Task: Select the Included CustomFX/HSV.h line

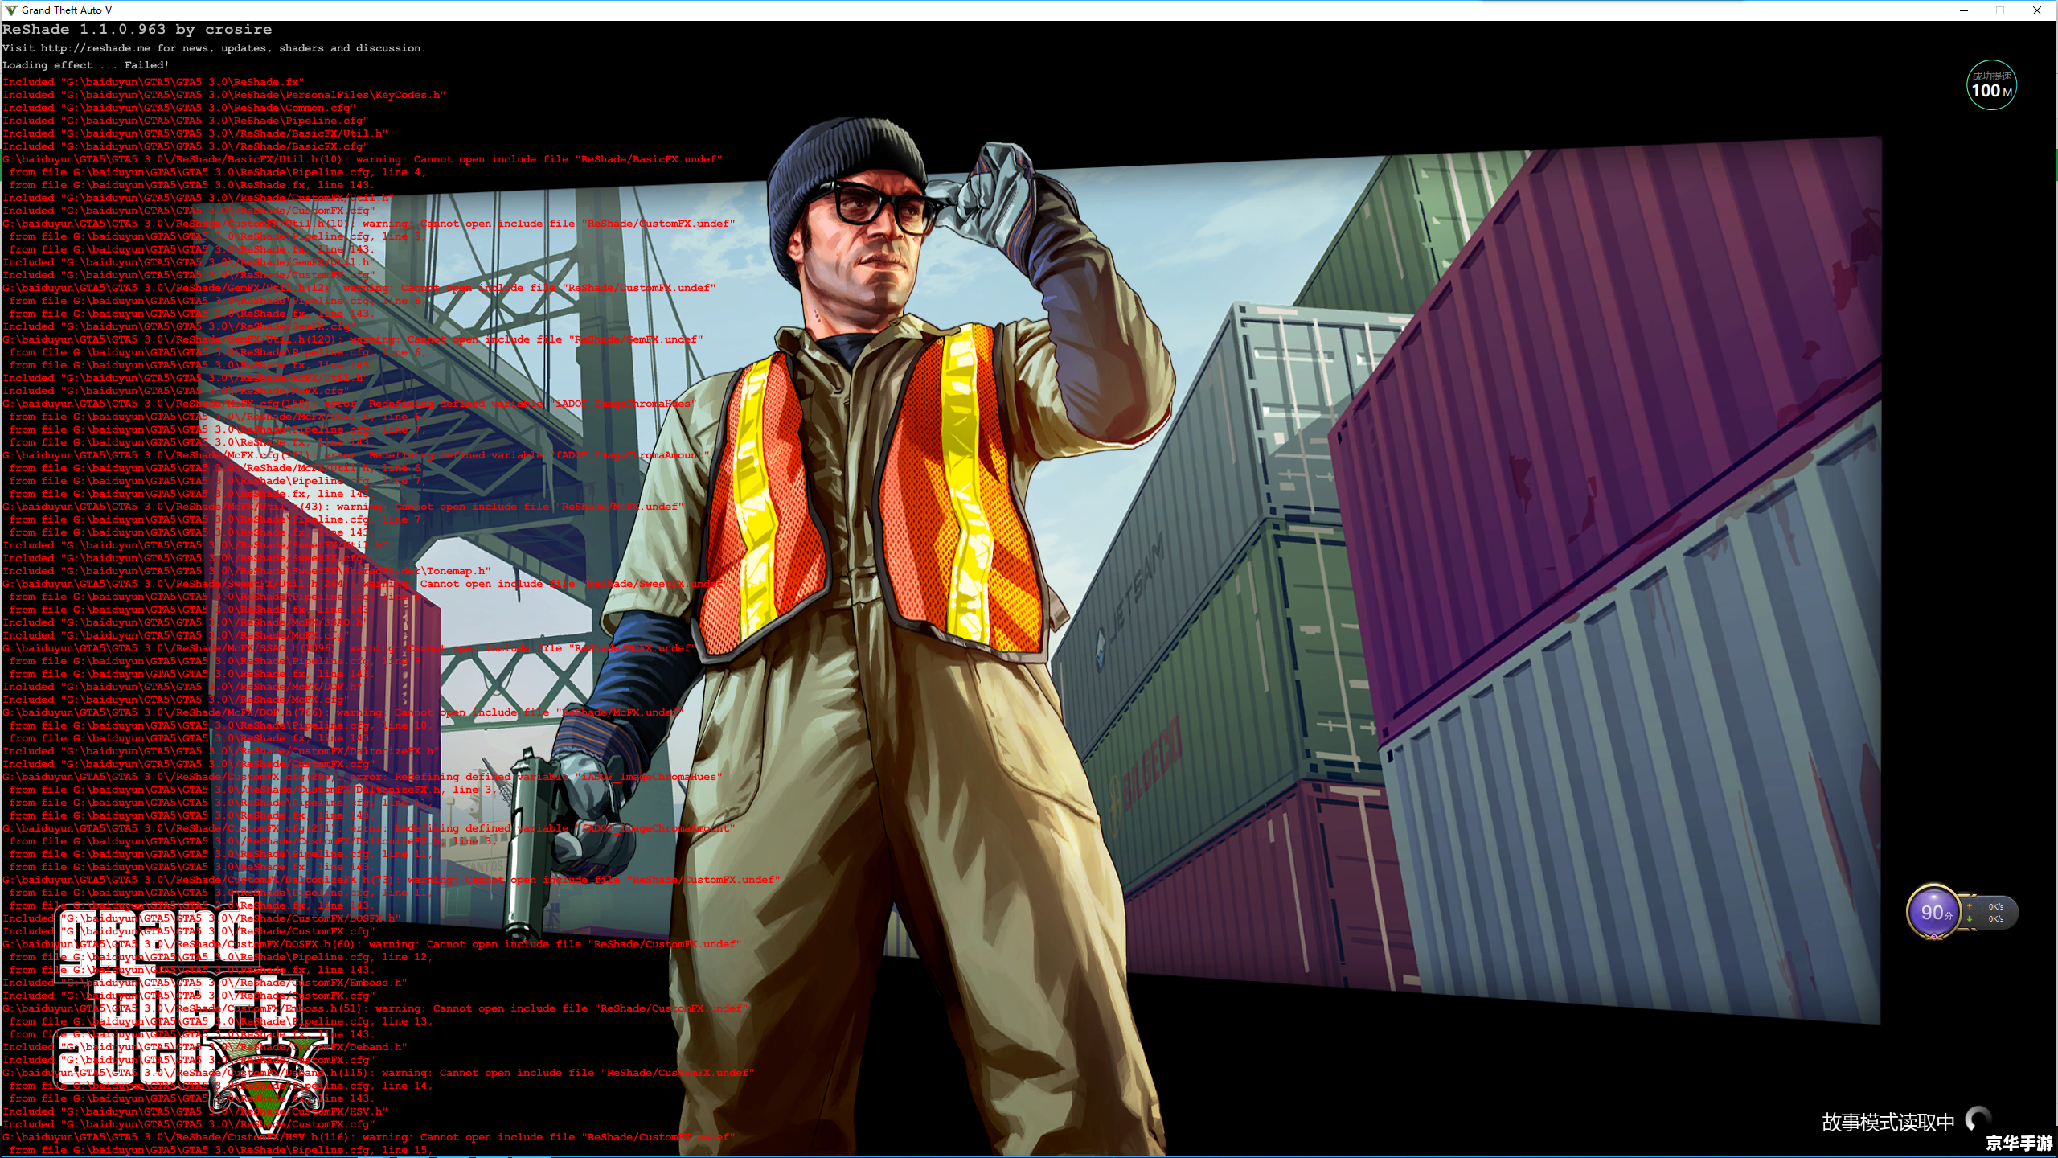Action: point(195,1111)
